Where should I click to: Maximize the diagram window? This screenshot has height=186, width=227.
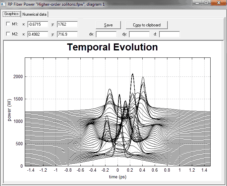click(206, 3)
